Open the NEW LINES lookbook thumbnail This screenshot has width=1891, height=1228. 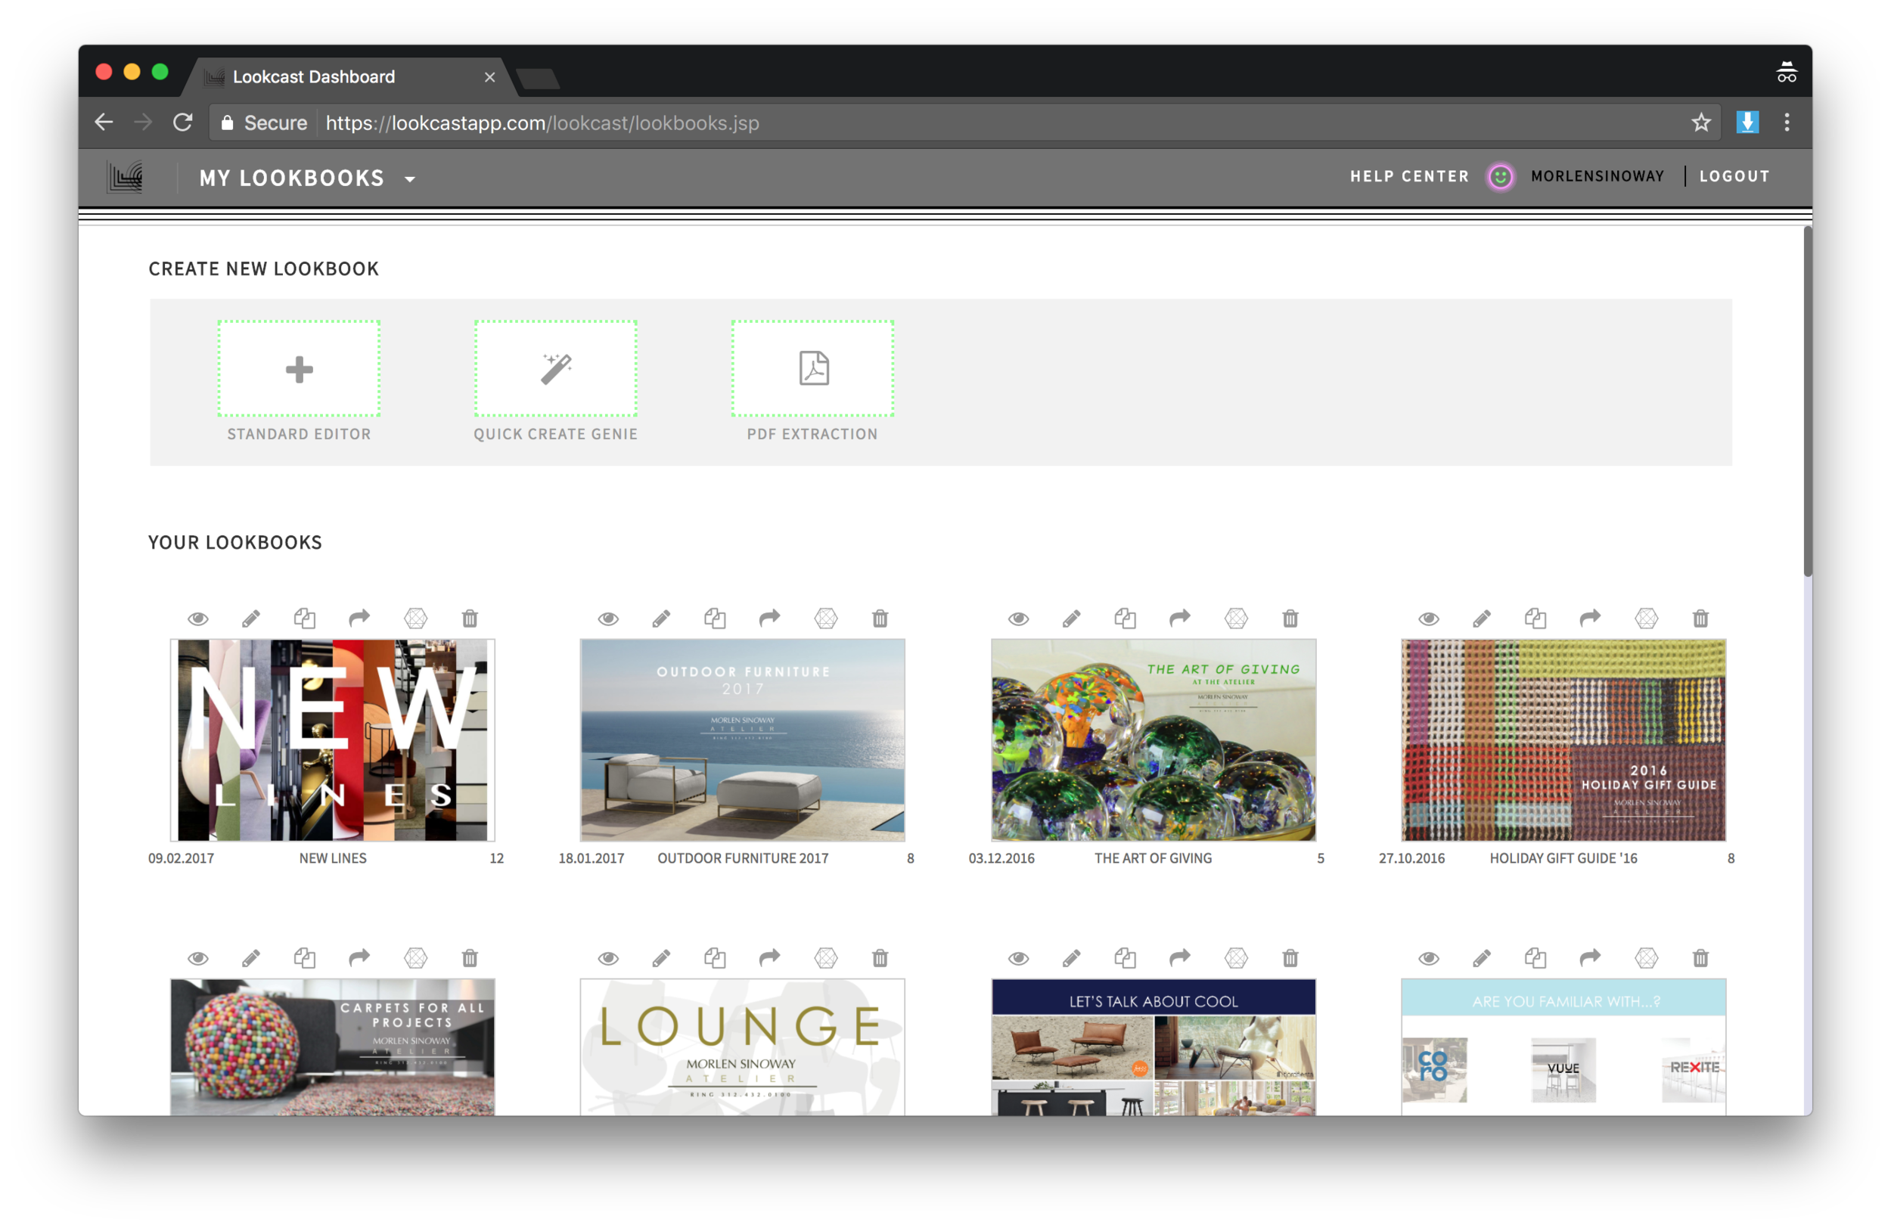click(x=332, y=740)
